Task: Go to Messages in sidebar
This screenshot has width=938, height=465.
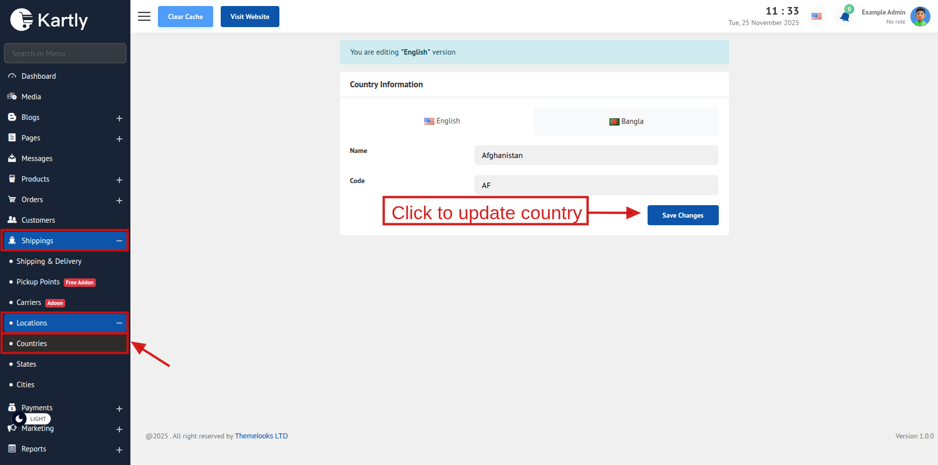Action: pyautogui.click(x=37, y=159)
